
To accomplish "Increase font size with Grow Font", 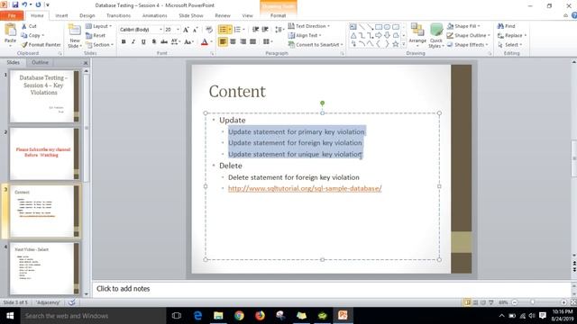I will pyautogui.click(x=186, y=30).
